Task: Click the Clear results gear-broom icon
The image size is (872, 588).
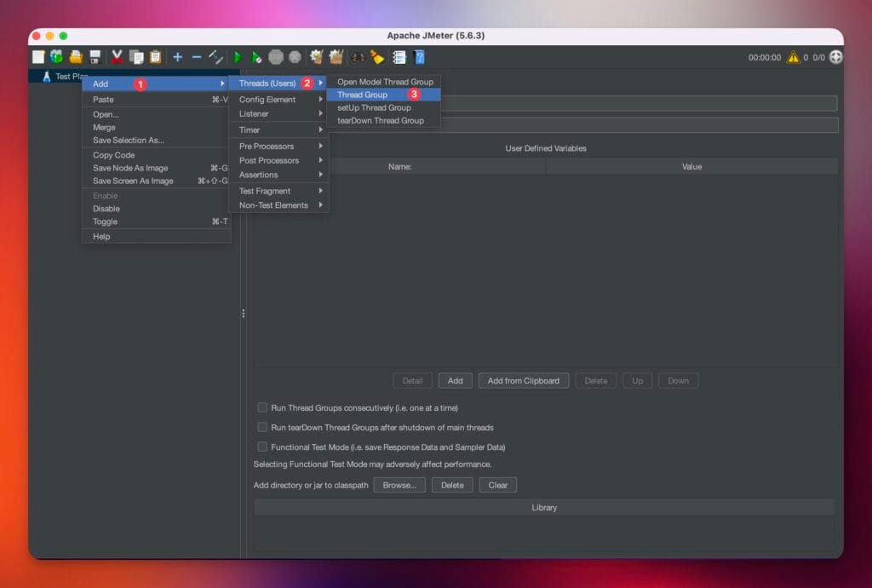Action: coord(317,57)
